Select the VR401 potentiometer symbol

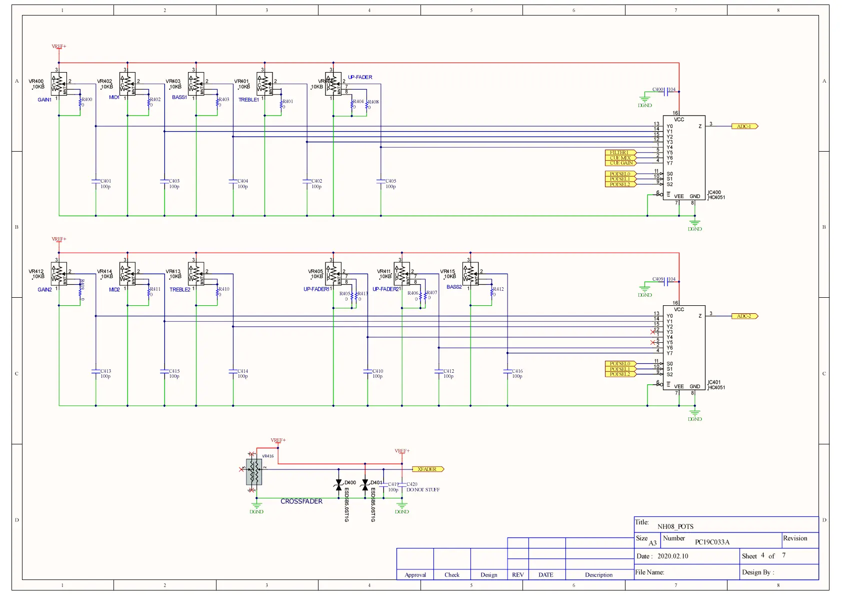[264, 84]
